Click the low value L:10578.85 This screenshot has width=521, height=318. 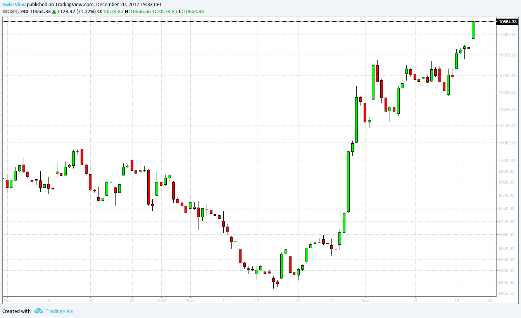165,11
